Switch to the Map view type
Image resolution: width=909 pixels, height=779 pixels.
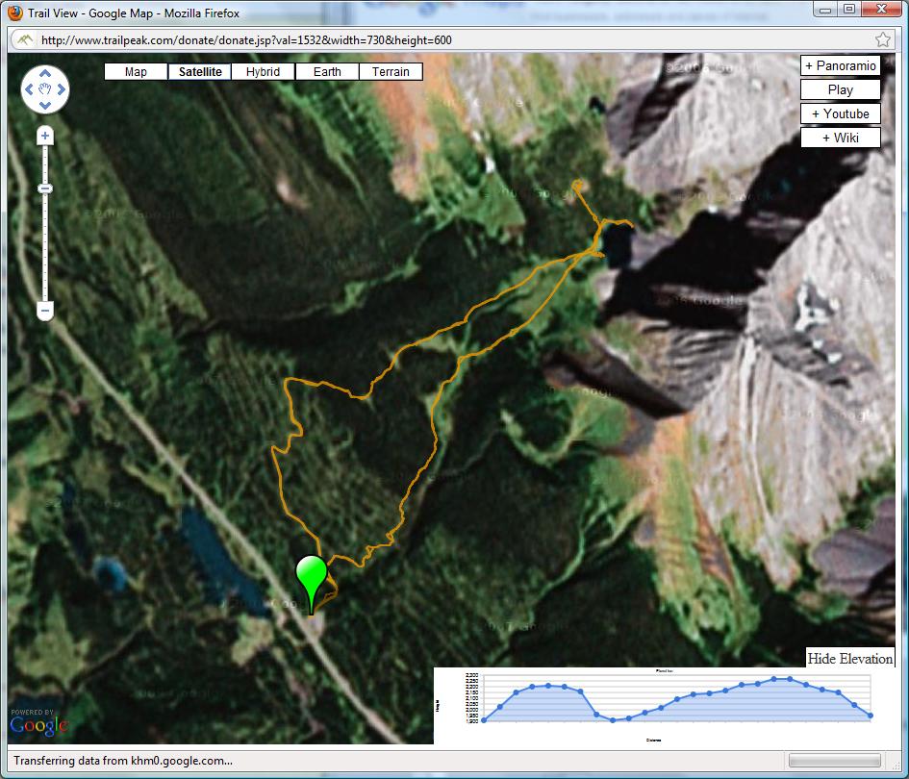[136, 72]
